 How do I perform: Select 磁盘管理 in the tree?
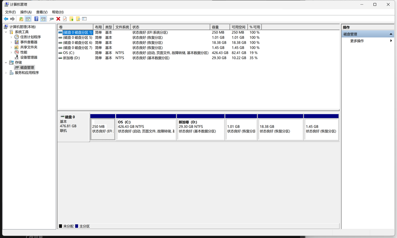coord(27,68)
